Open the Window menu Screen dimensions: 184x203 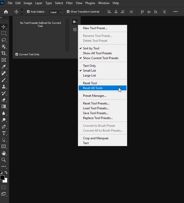pos(104,3)
